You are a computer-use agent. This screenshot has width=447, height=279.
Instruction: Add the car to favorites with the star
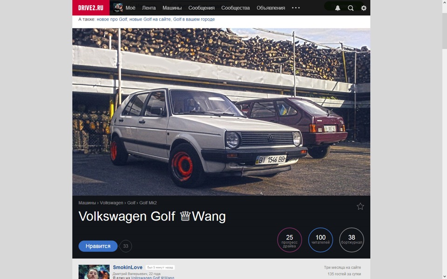[x=360, y=206]
